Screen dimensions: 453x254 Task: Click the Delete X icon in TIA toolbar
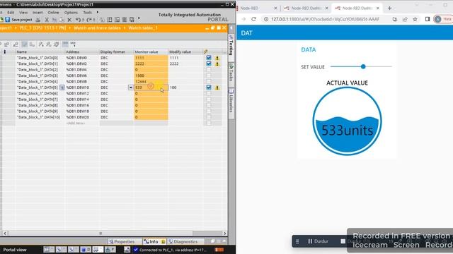click(69, 20)
